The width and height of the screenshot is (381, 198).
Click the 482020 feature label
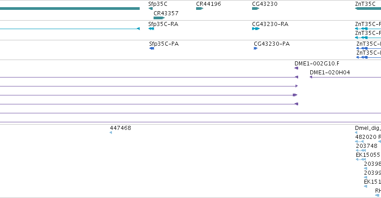366,137
